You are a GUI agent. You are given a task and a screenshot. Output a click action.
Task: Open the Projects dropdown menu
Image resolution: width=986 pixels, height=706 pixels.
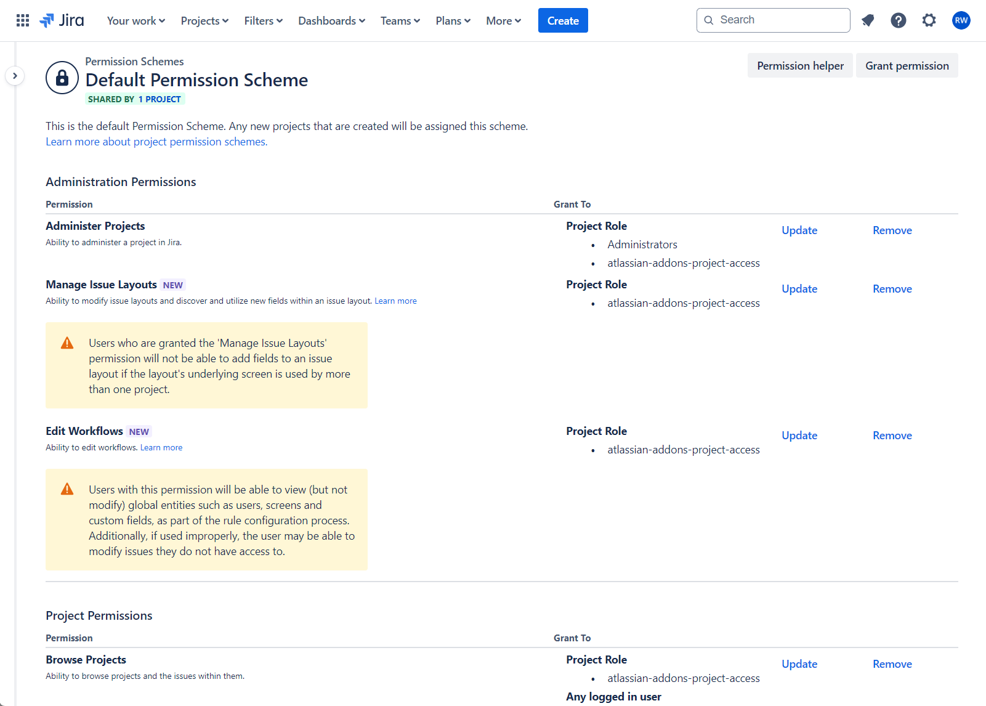[204, 20]
